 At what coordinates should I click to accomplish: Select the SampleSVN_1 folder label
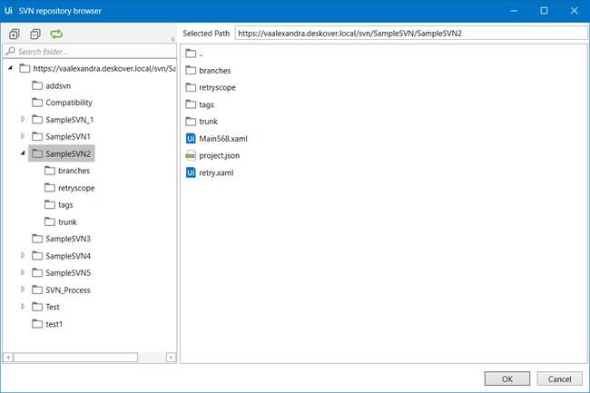pyautogui.click(x=70, y=120)
